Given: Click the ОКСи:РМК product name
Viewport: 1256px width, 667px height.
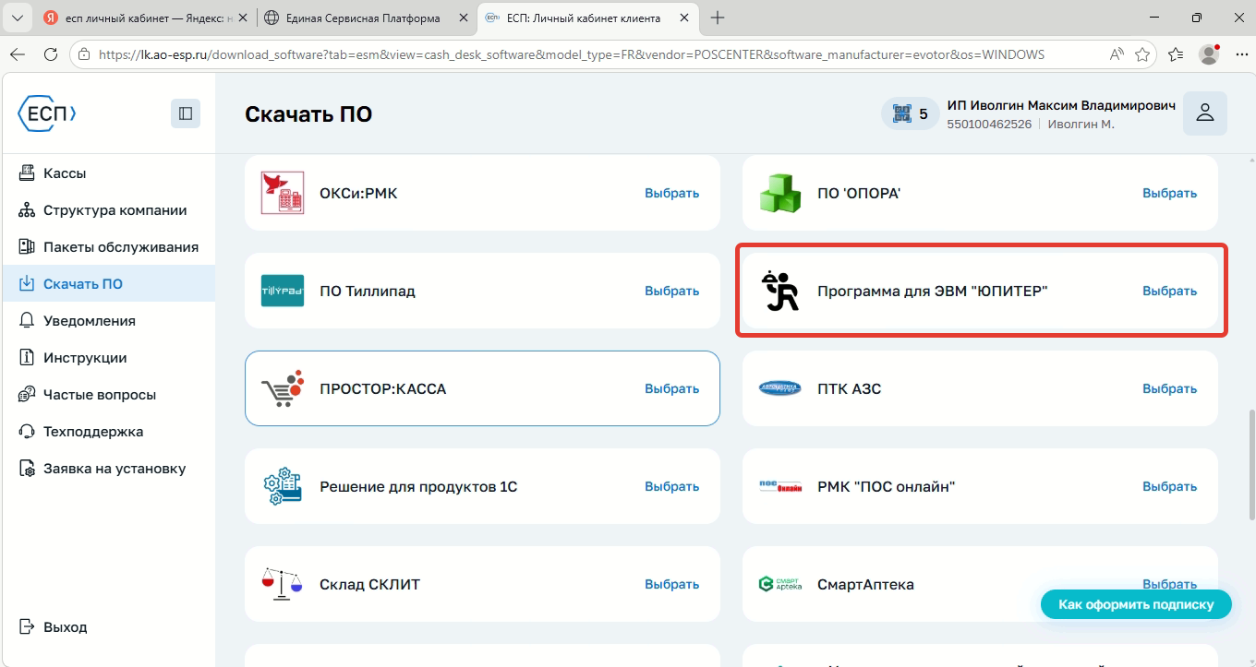Looking at the screenshot, I should (x=358, y=193).
